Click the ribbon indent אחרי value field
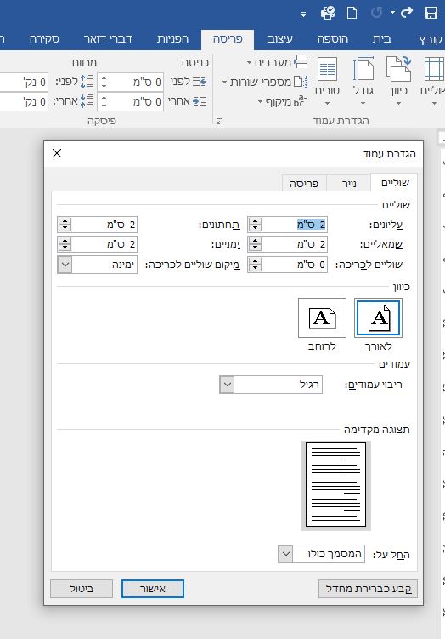This screenshot has width=445, height=639. point(136,101)
